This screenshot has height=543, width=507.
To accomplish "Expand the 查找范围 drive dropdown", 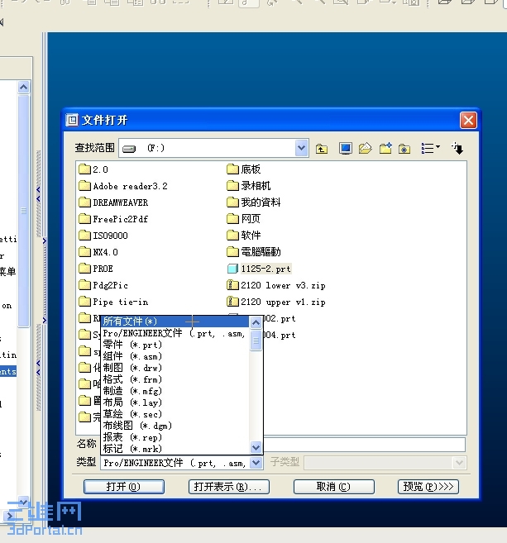I will 302,148.
